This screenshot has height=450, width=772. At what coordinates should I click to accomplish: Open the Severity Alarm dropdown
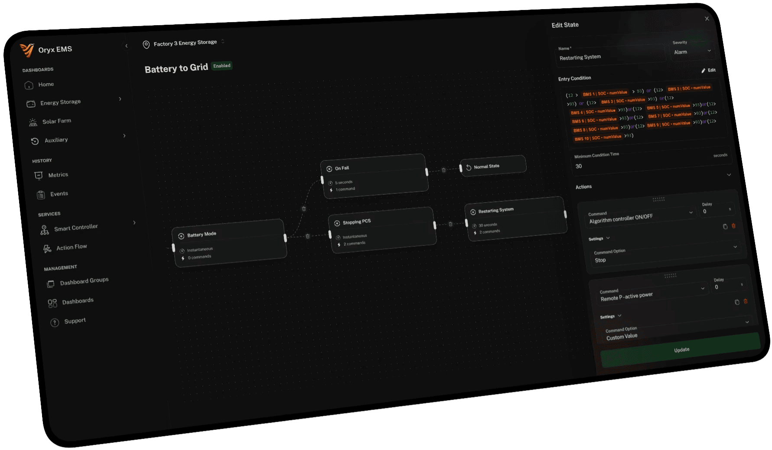tap(692, 51)
